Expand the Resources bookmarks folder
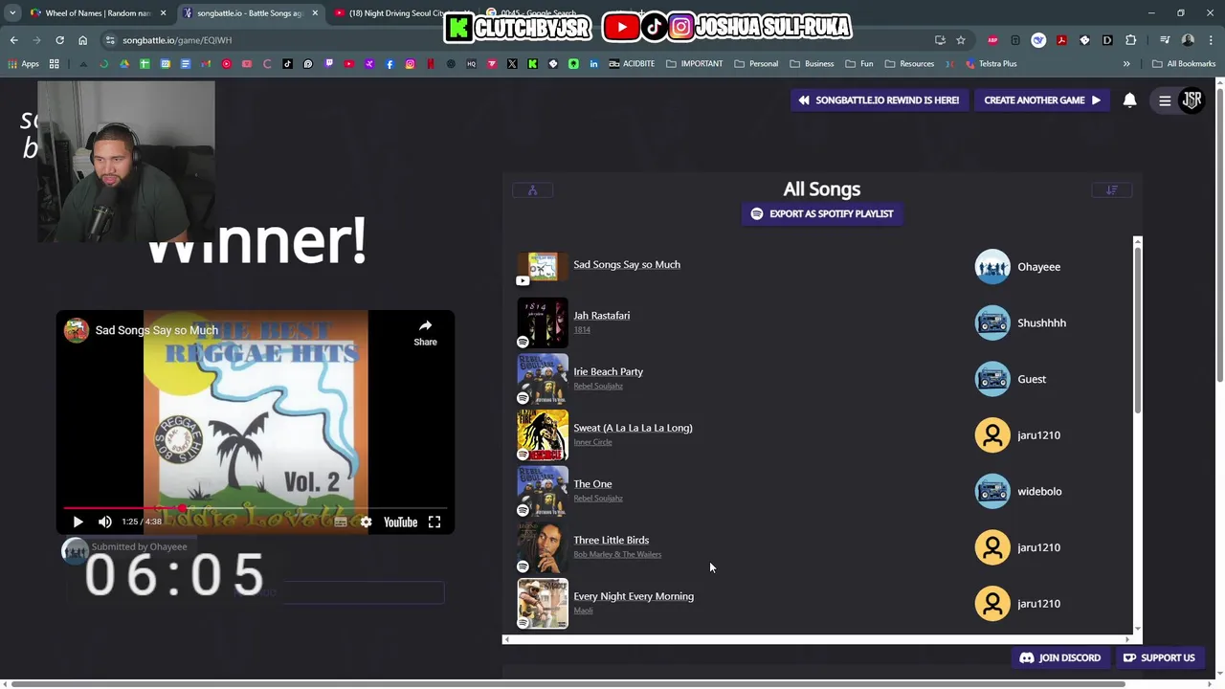 pyautogui.click(x=909, y=64)
